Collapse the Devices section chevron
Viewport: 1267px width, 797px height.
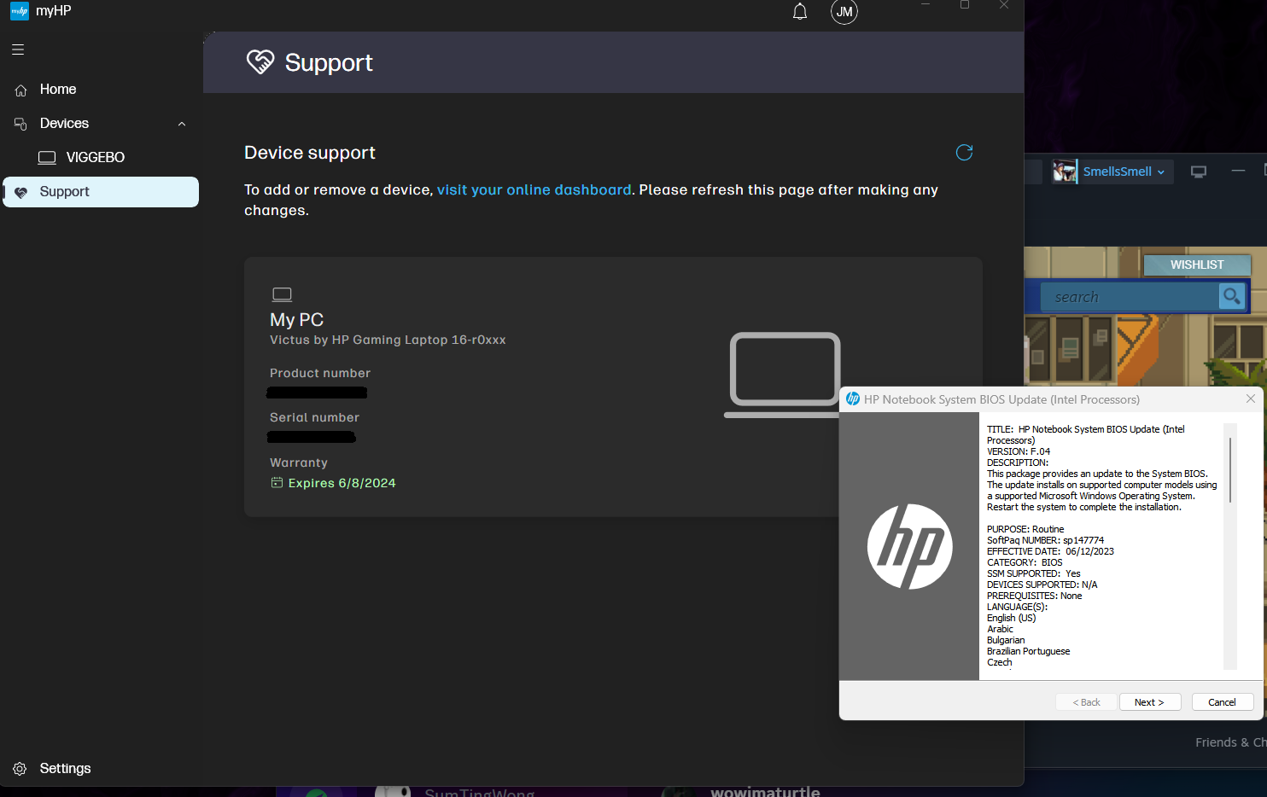[x=182, y=124]
